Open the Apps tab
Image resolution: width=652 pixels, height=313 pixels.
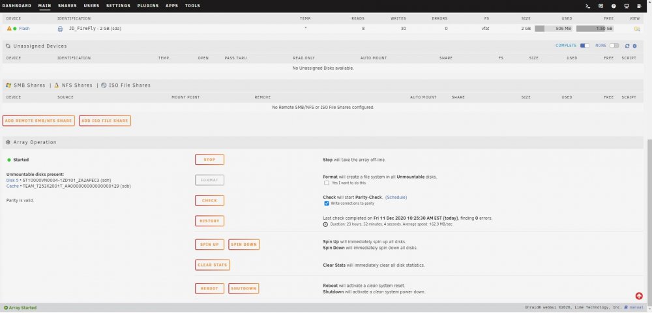coord(171,6)
